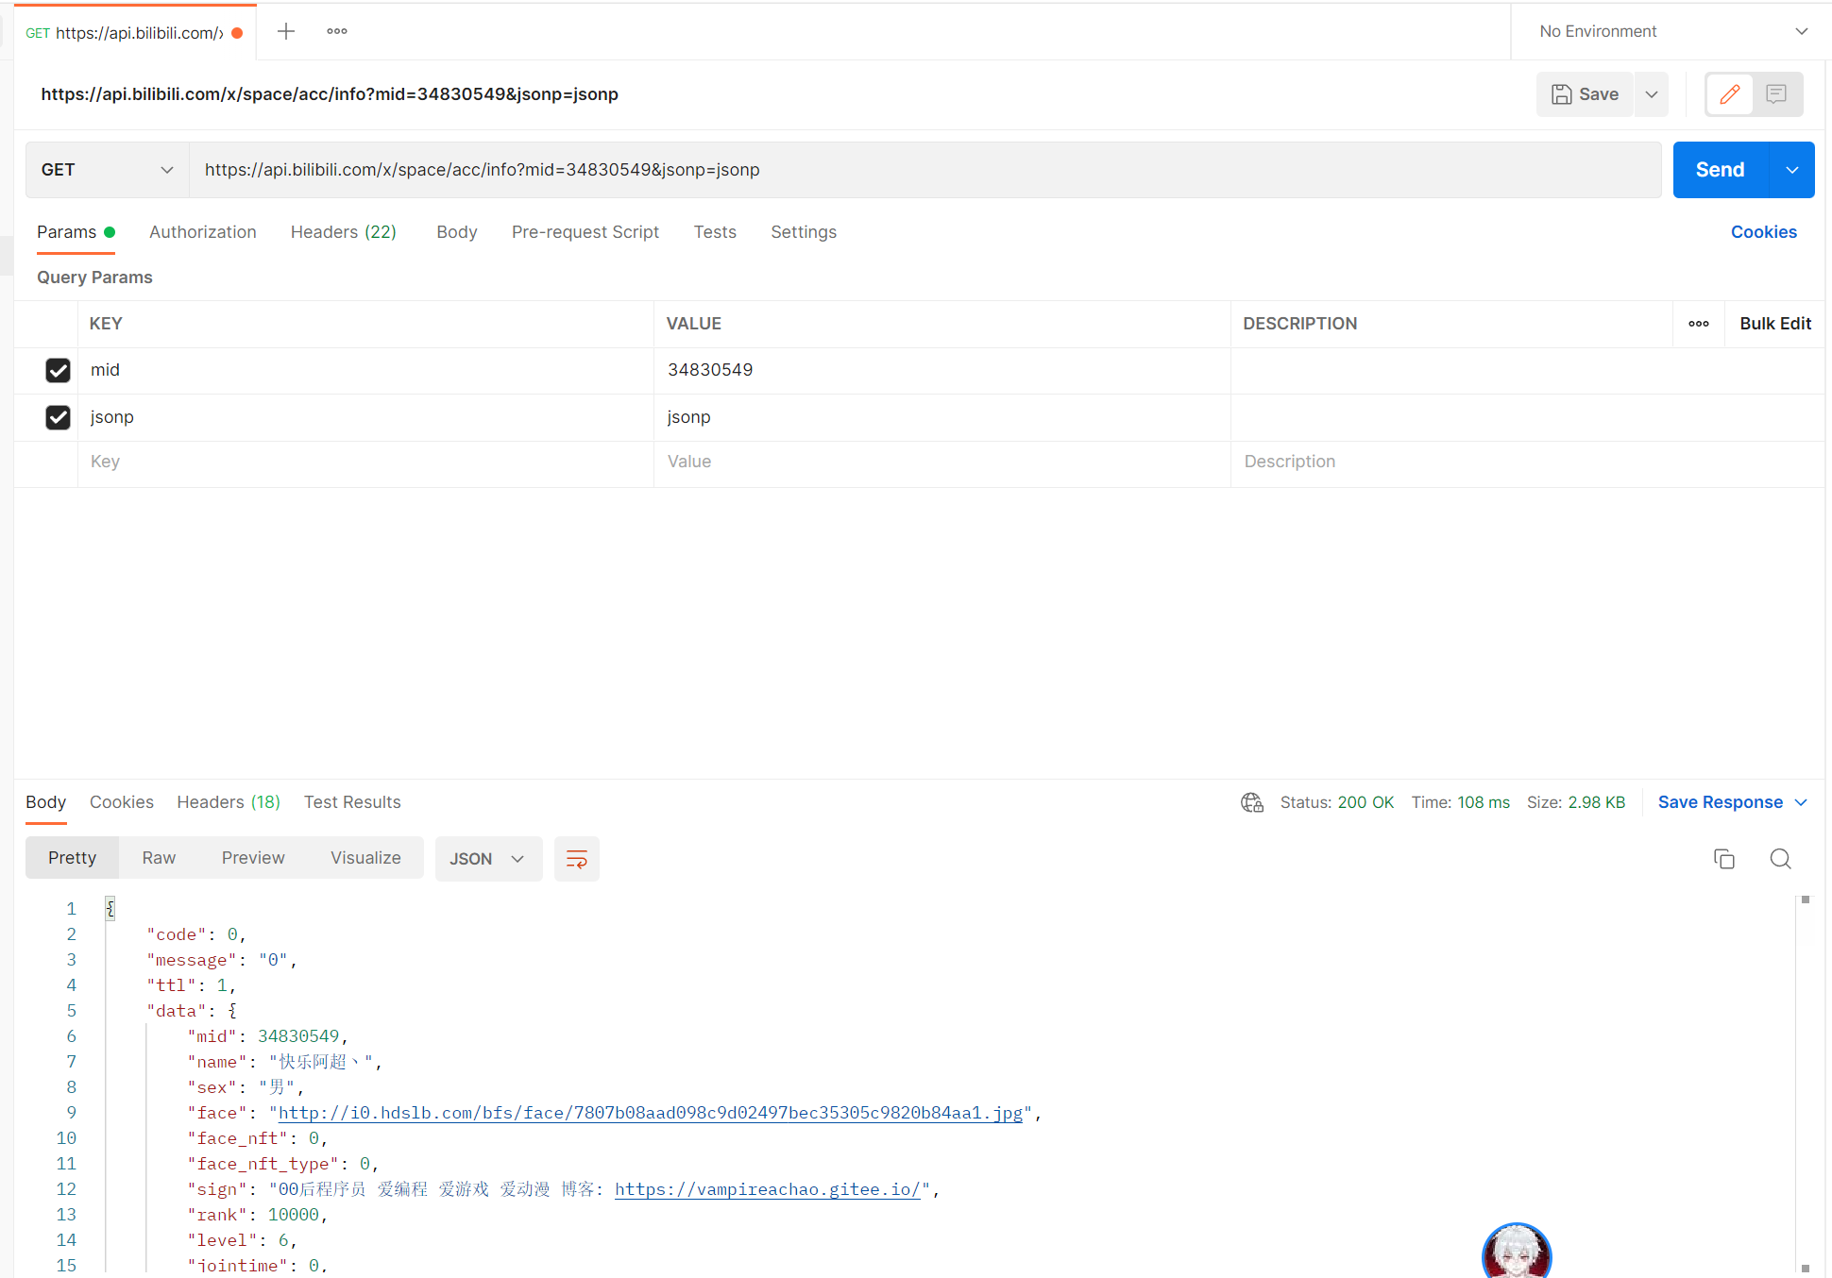
Task: Click the pencil edit mode icon
Action: 1729,93
